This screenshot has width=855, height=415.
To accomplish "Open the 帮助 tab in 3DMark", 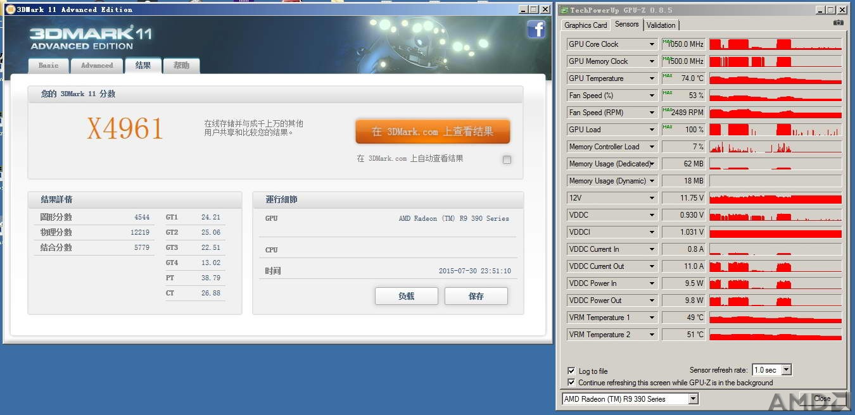I will point(182,65).
